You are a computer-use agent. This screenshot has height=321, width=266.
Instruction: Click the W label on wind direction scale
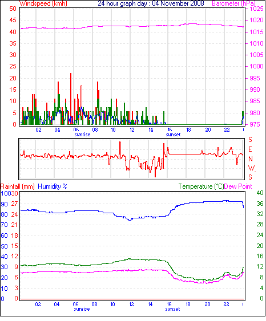click(251, 168)
